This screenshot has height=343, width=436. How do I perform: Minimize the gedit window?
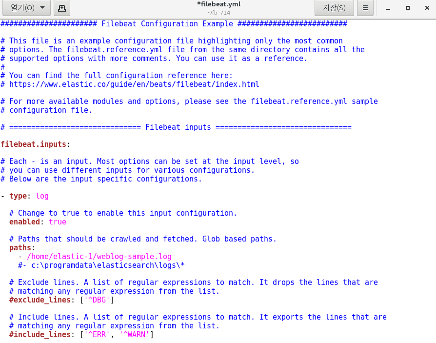[x=388, y=8]
